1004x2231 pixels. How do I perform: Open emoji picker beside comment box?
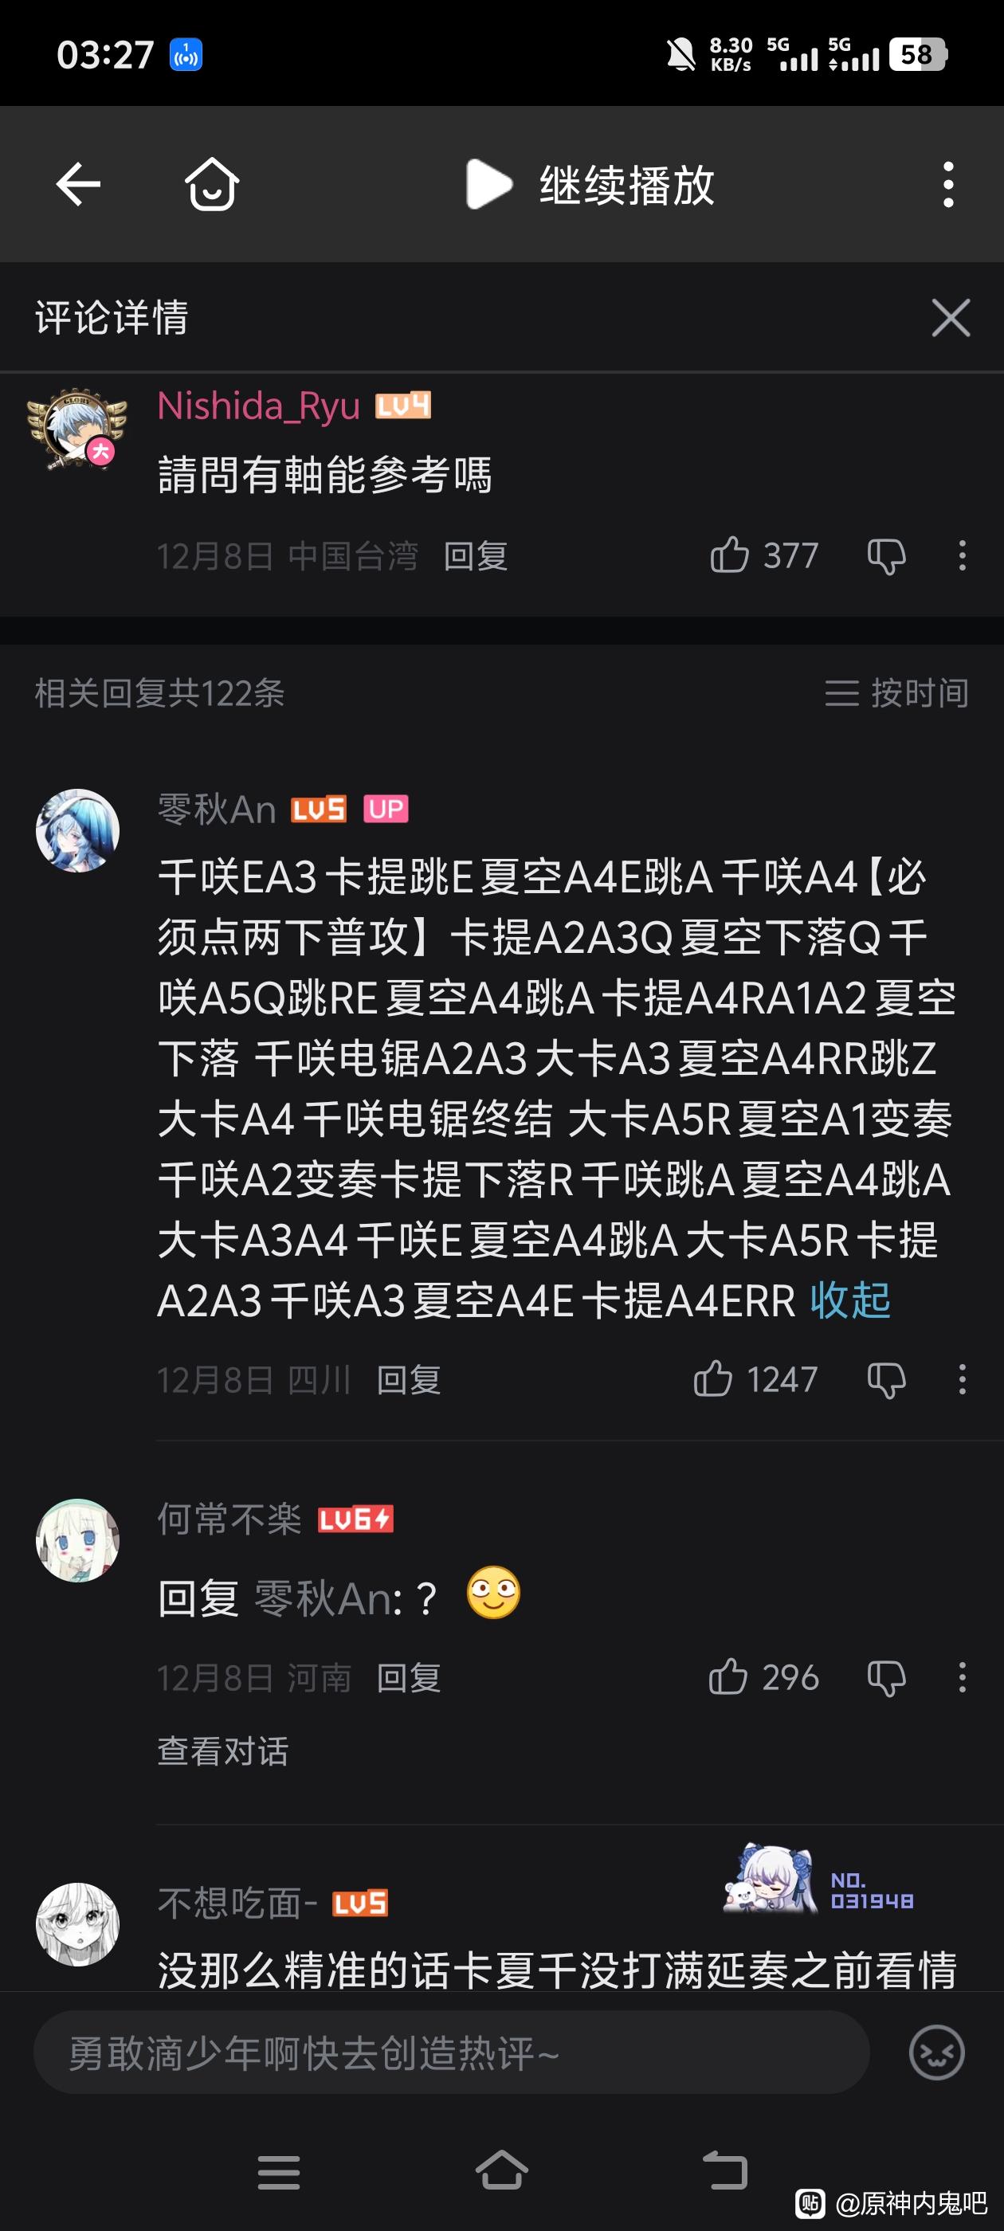tap(936, 2053)
